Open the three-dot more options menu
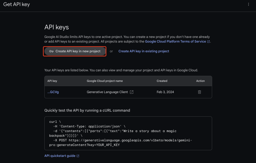The image size is (256, 163). [x=248, y=4]
